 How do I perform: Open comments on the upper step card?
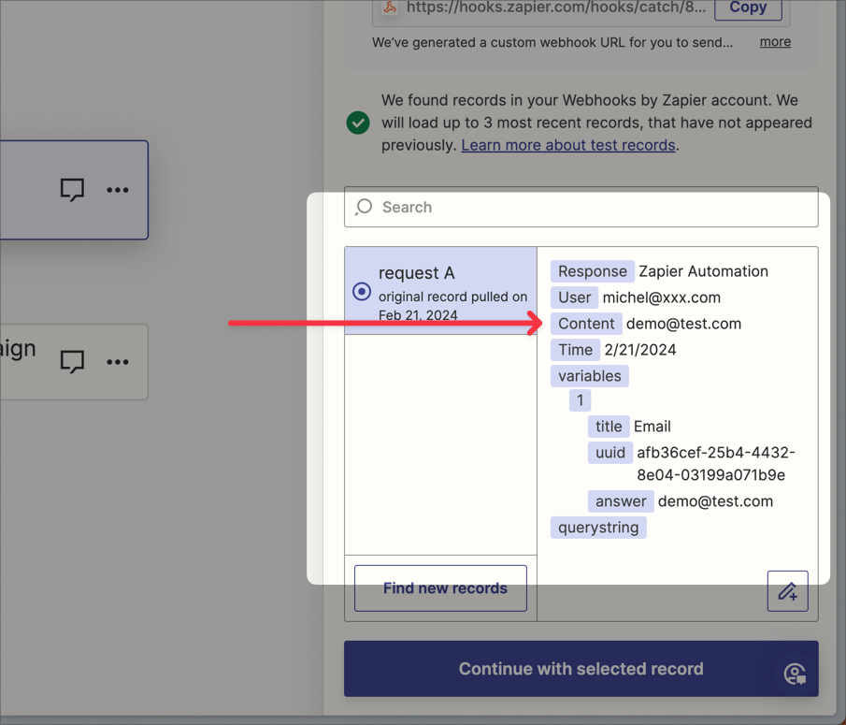point(72,190)
